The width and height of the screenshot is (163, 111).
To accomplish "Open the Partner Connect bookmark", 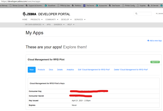I will (x=17, y=6).
